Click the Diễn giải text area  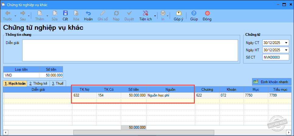coord(130,50)
